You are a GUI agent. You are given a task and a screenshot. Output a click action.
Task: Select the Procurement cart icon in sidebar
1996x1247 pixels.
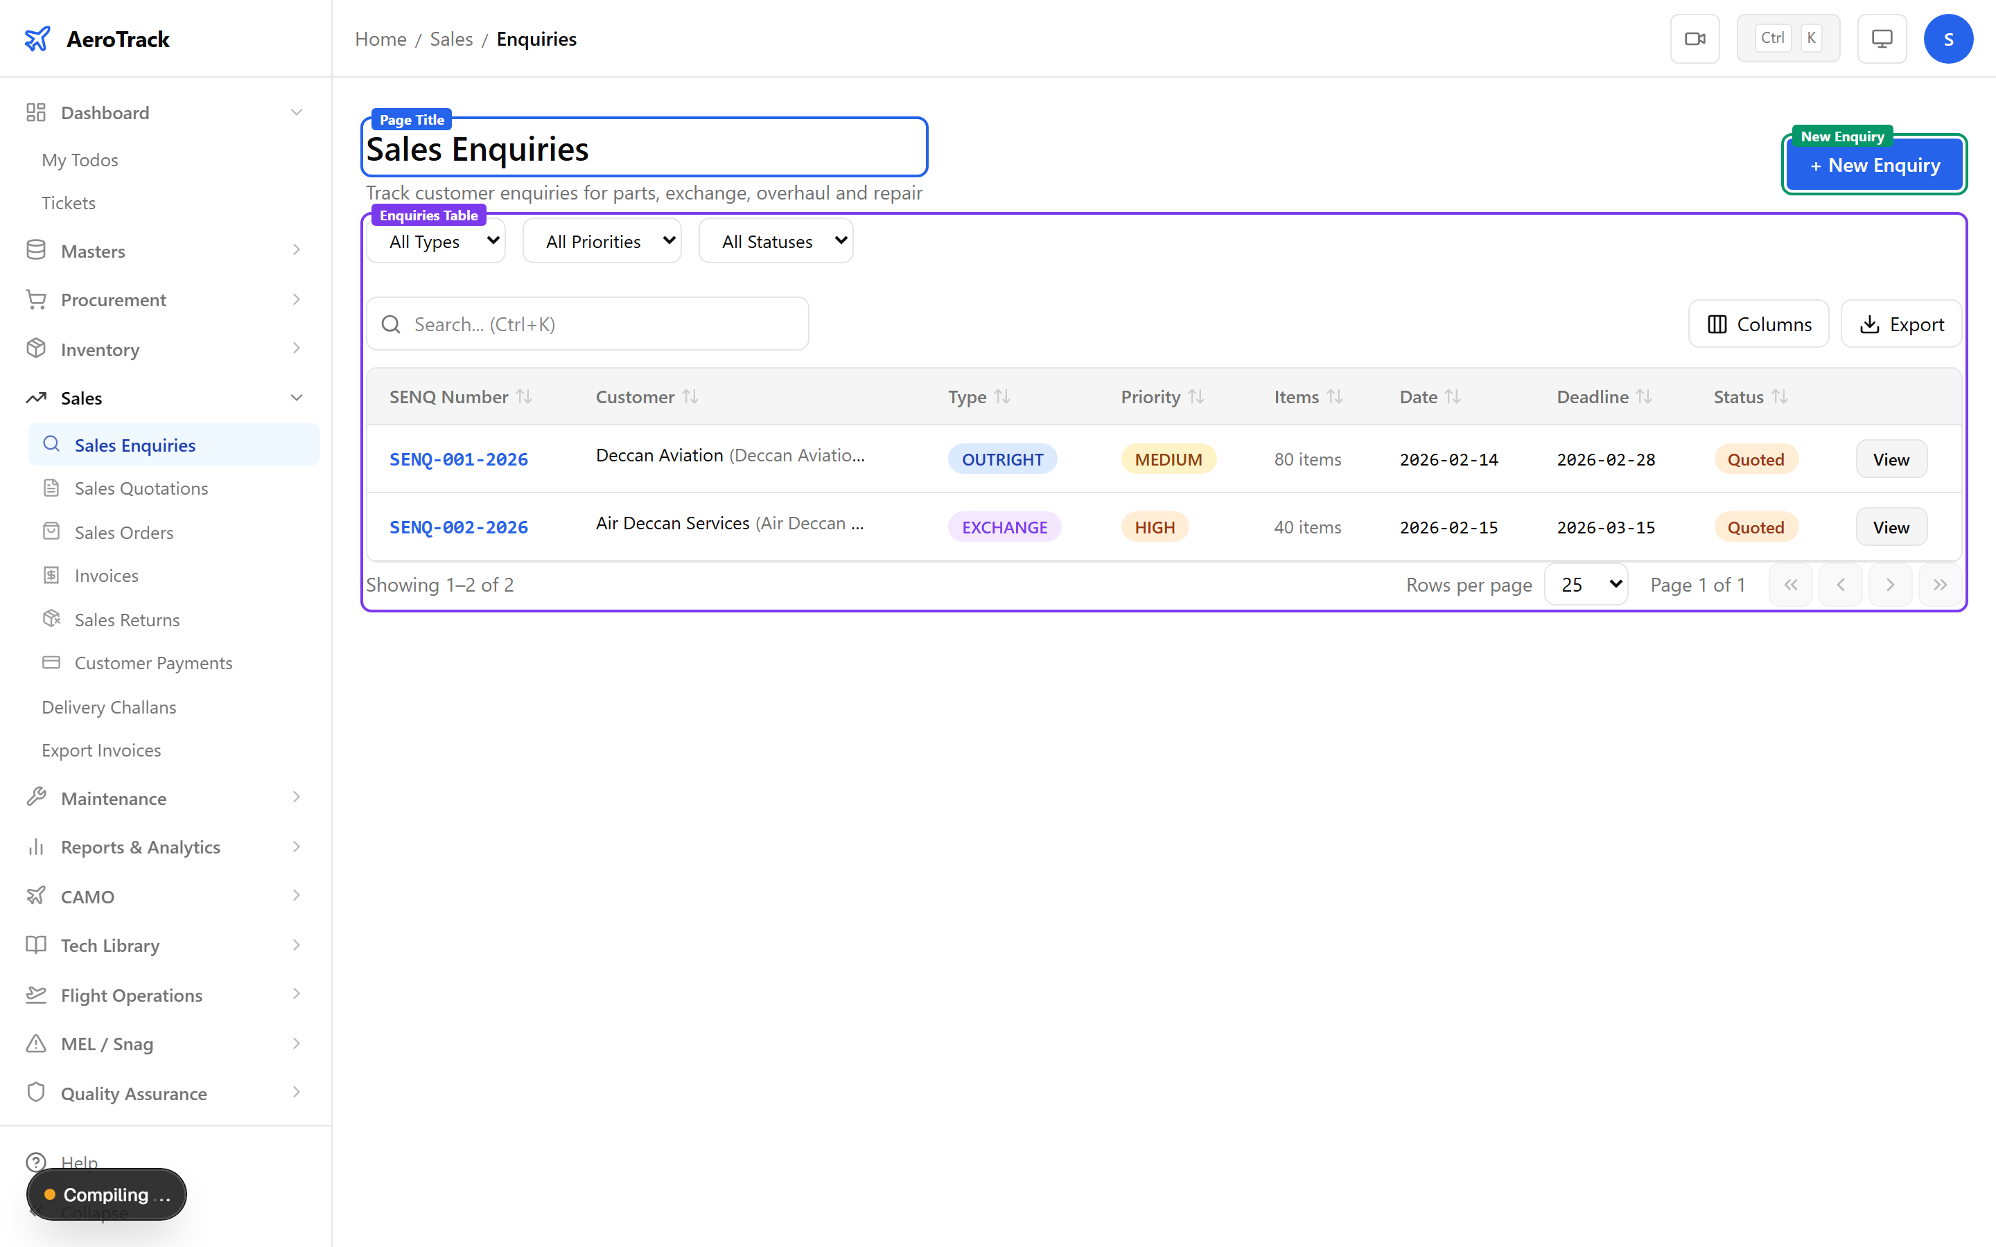point(36,299)
